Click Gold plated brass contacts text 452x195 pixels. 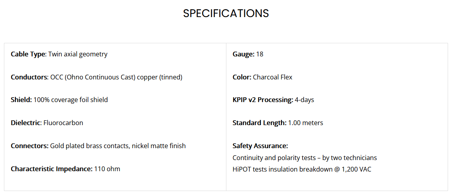[x=90, y=146]
